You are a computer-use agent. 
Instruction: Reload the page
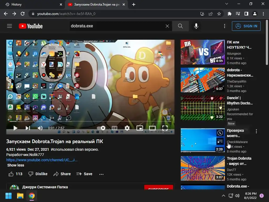(x=23, y=14)
